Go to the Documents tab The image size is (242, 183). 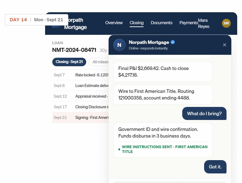pos(162,23)
